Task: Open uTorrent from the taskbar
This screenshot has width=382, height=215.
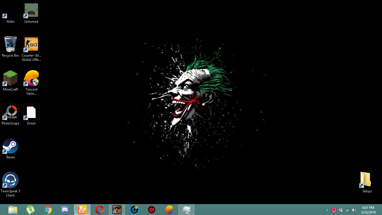Action: coord(30,210)
